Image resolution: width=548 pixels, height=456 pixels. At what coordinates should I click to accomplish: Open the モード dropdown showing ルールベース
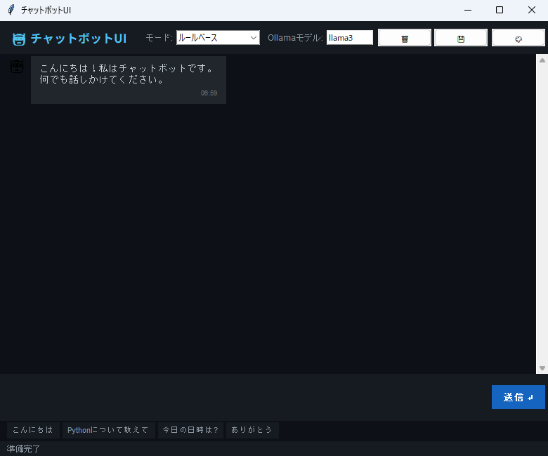tap(218, 38)
